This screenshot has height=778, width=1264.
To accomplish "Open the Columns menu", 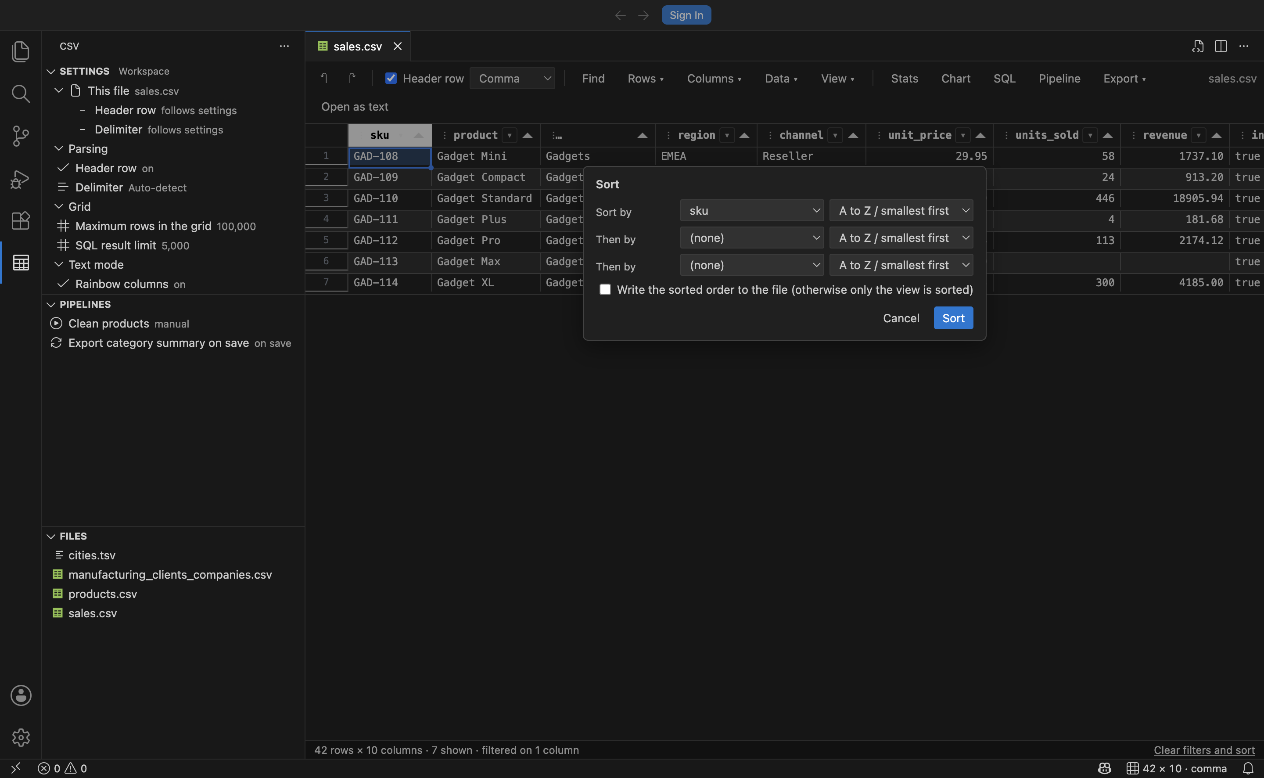I will pyautogui.click(x=714, y=78).
